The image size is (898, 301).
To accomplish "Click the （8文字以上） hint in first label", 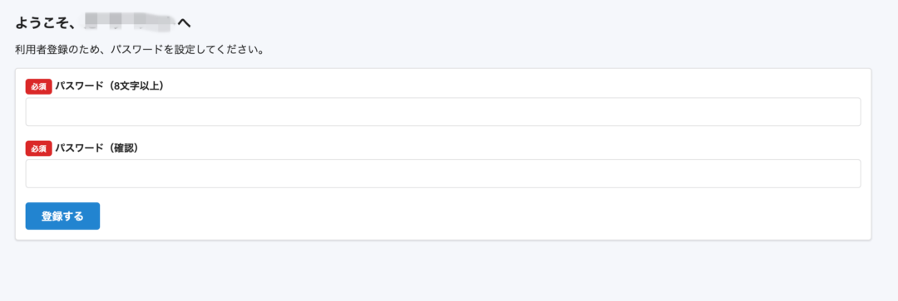I will tap(134, 86).
